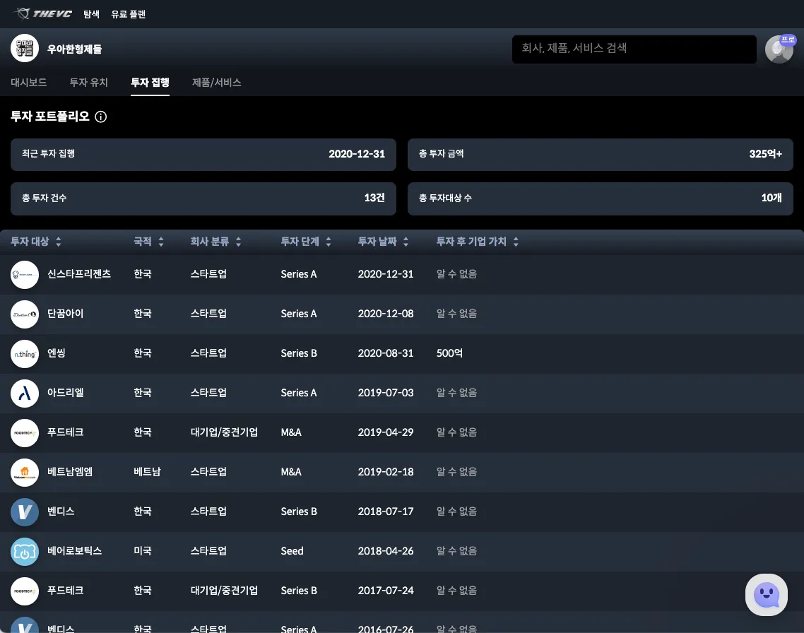Screen dimensions: 804x633
Task: Select M&A stage in 베트남엠엠 row
Action: point(291,471)
